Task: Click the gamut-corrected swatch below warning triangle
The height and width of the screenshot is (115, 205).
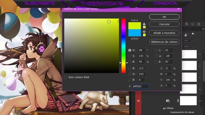Action: pyautogui.click(x=144, y=27)
